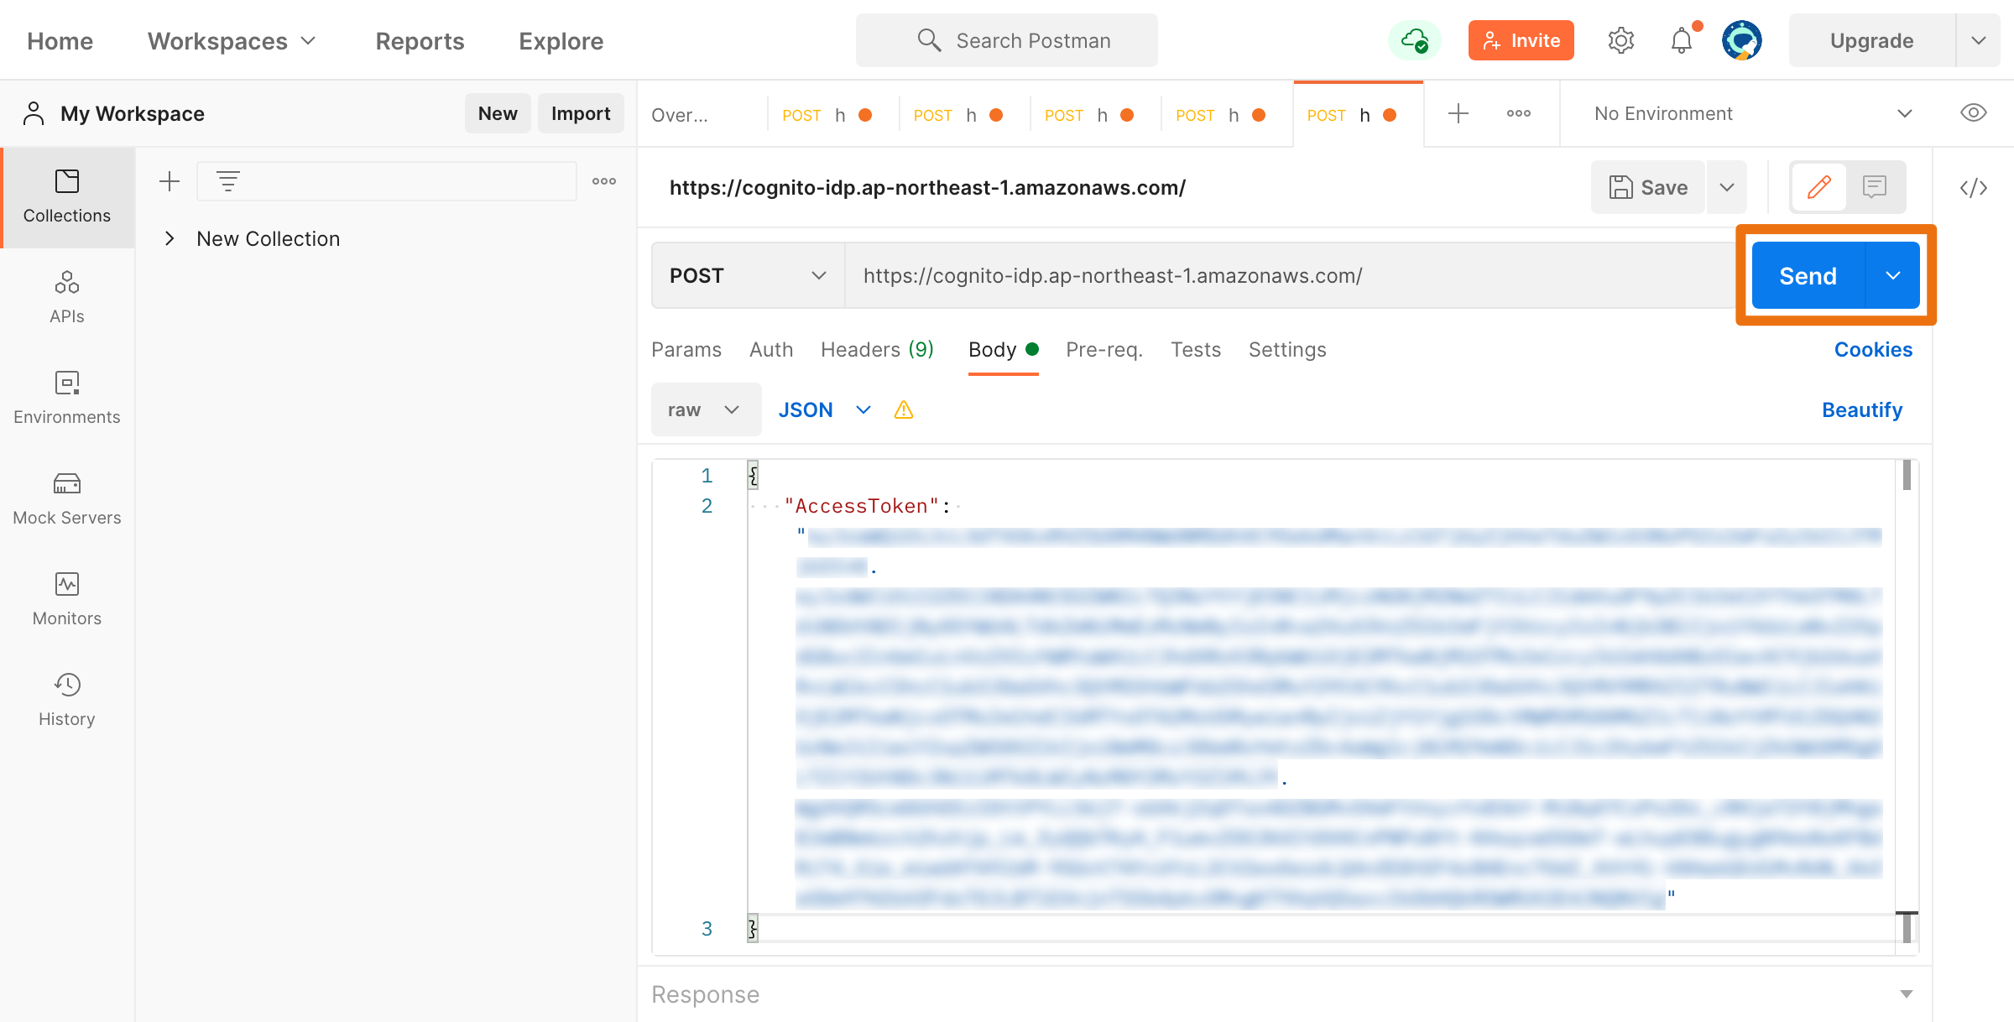Expand the Response panel arrow

click(x=1907, y=994)
